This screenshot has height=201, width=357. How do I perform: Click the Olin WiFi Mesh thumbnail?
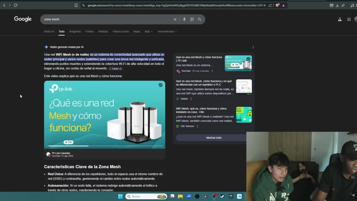(244, 114)
